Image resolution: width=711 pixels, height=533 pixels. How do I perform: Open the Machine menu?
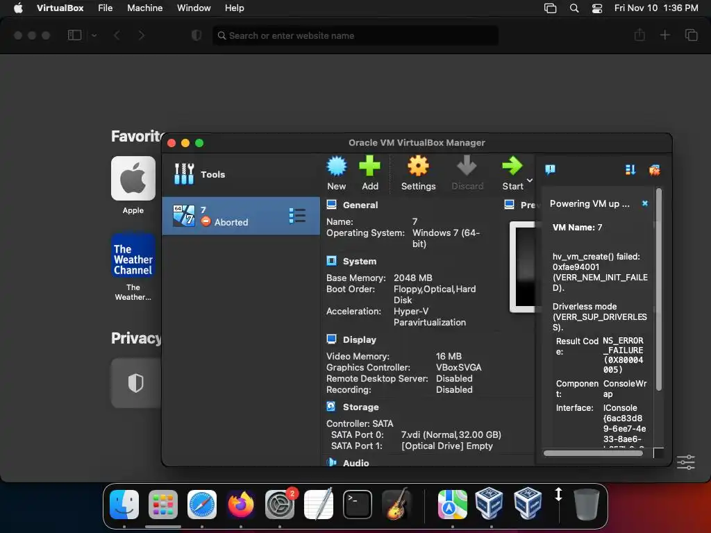click(144, 8)
